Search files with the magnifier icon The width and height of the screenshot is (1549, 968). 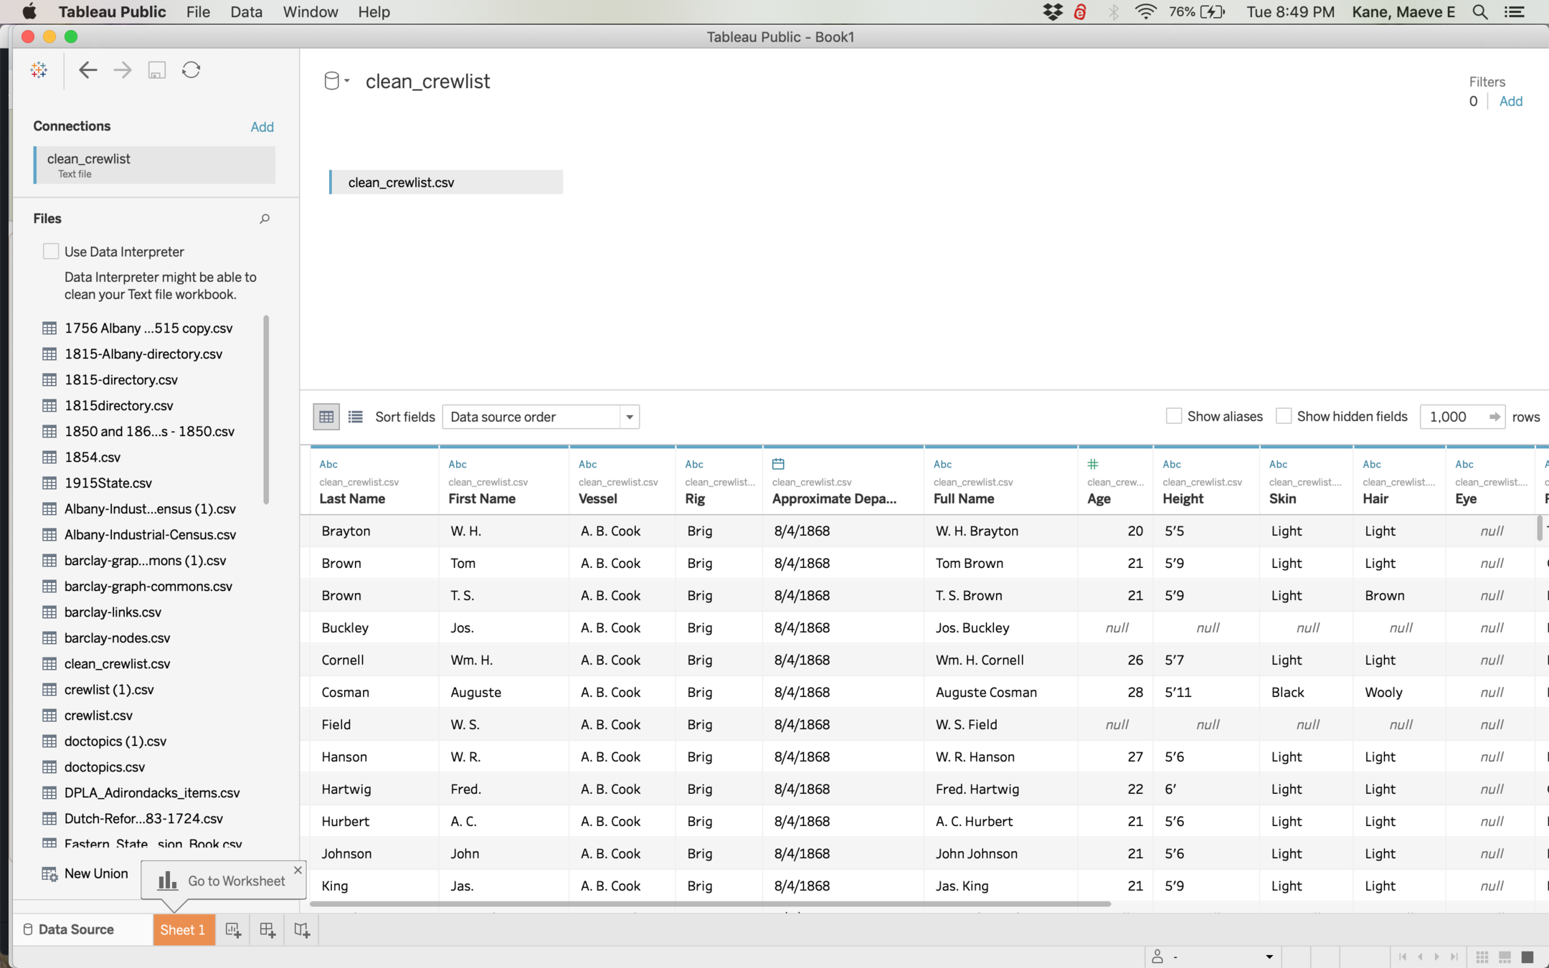pos(265,219)
